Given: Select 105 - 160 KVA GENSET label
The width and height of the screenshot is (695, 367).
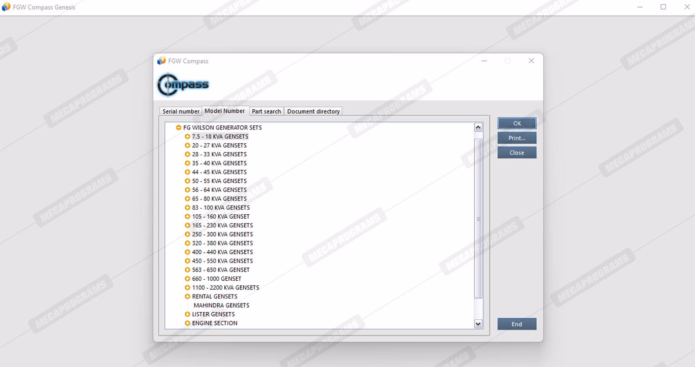Looking at the screenshot, I should (221, 217).
